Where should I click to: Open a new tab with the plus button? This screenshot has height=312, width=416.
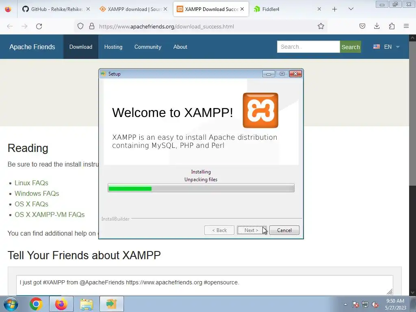[335, 9]
